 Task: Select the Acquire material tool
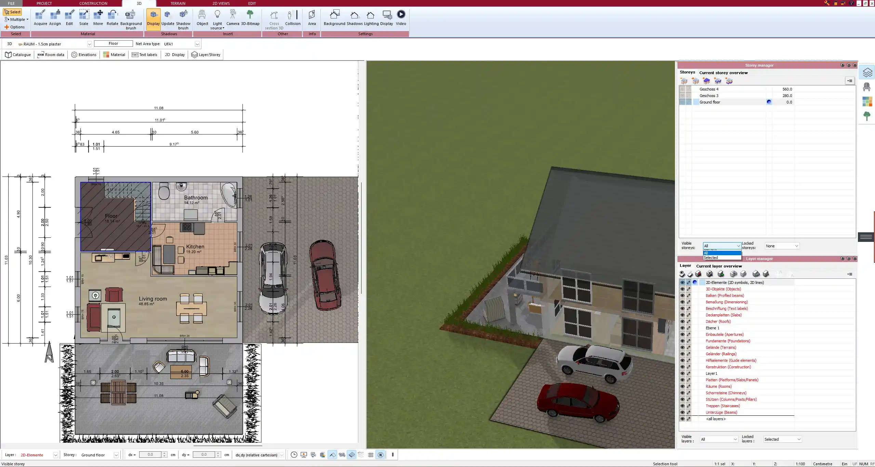coord(40,18)
